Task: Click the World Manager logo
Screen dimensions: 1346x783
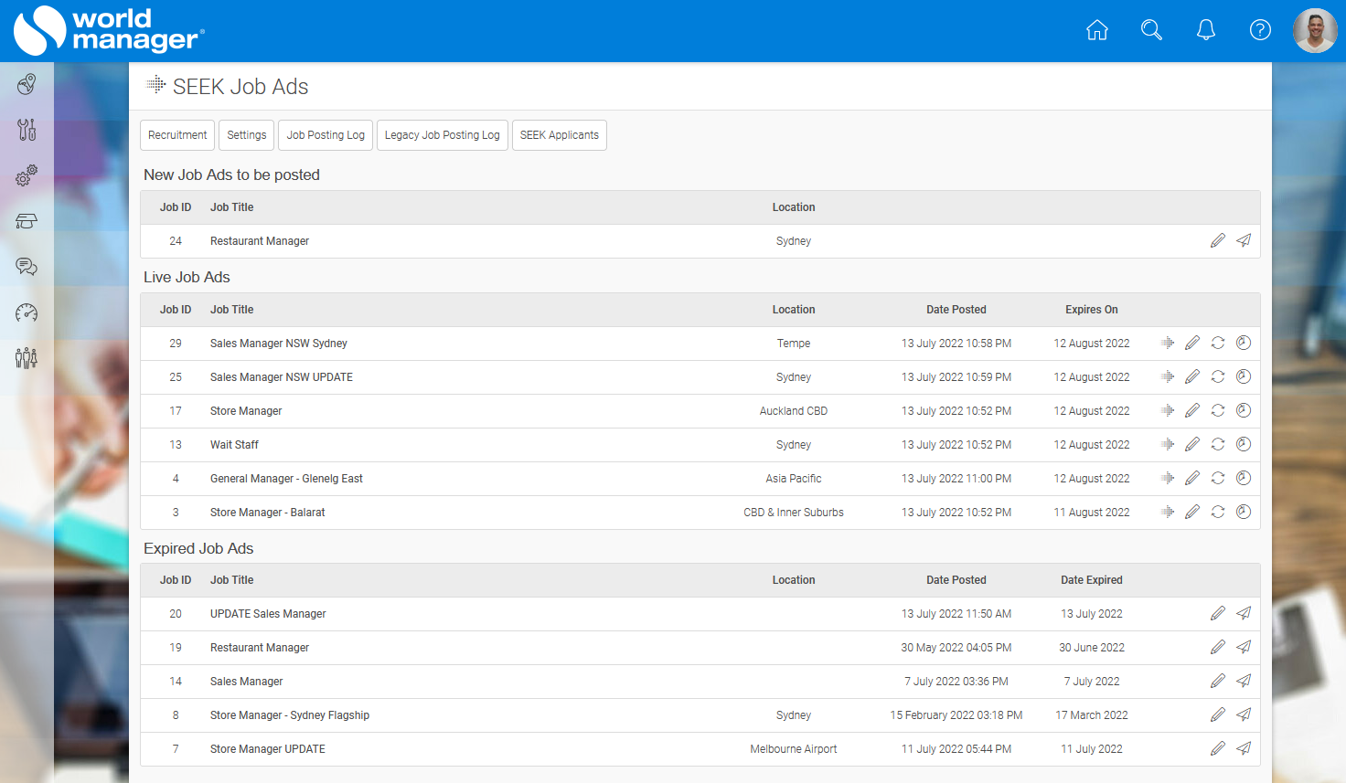Action: point(109,30)
